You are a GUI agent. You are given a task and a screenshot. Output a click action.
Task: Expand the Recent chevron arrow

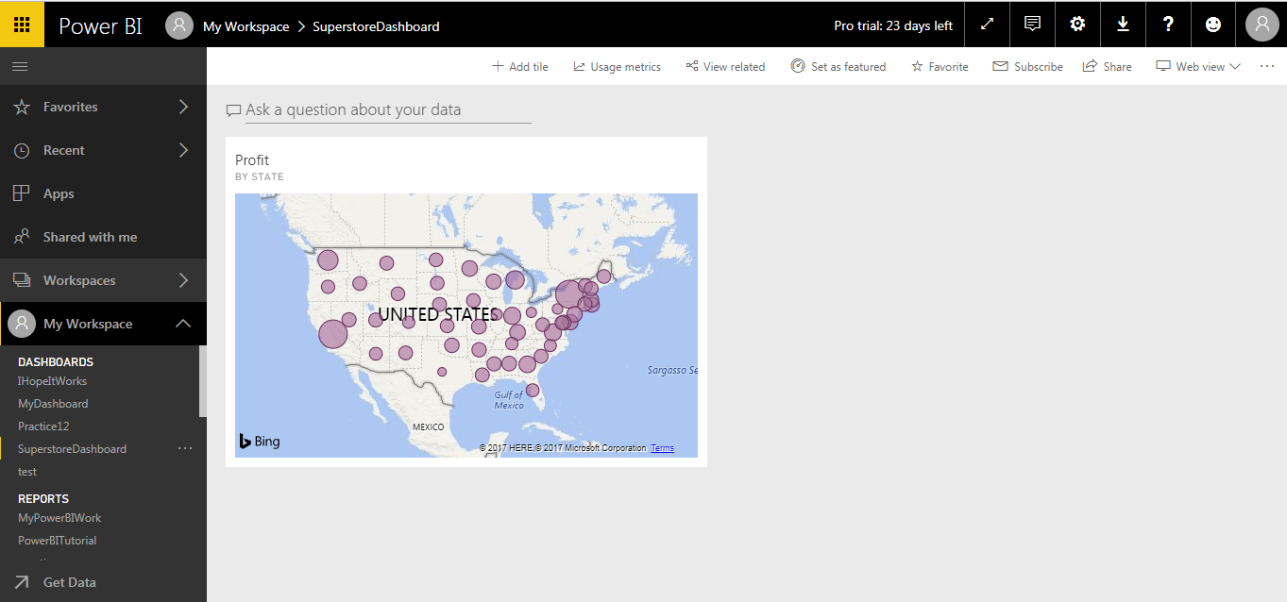pos(183,150)
